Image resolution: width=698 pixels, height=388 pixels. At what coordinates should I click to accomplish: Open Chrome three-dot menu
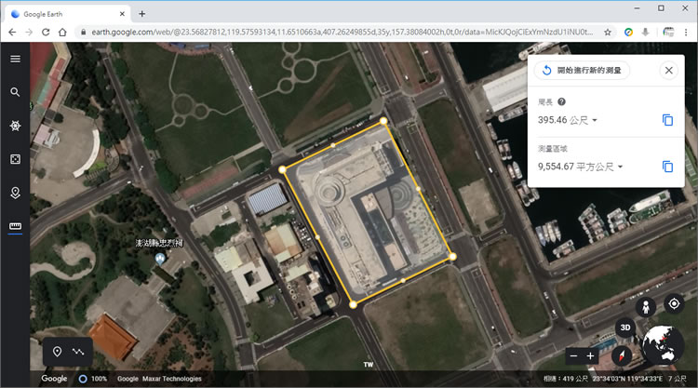[686, 32]
